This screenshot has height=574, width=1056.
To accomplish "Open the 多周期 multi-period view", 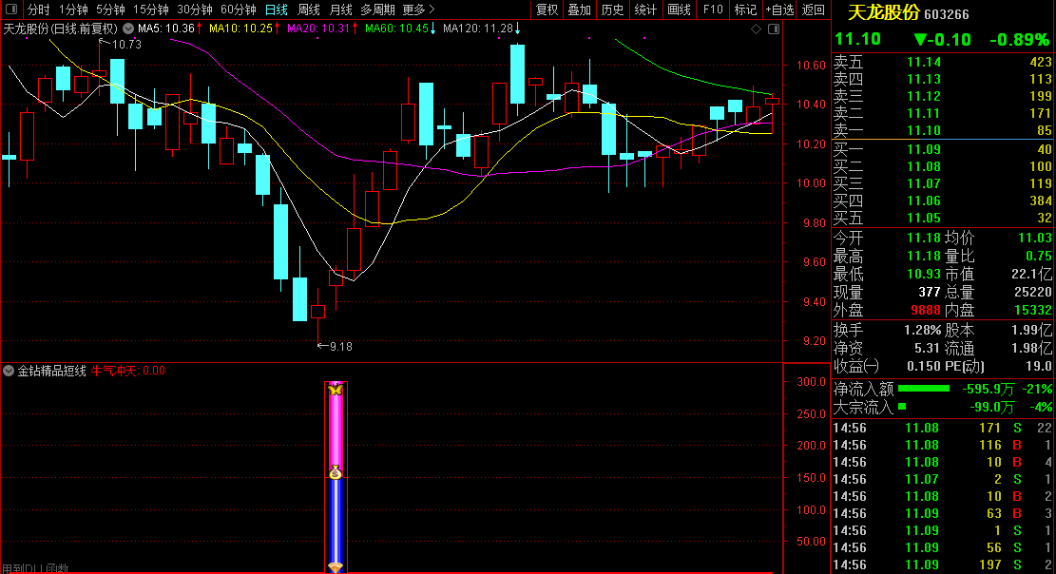I will [x=377, y=10].
